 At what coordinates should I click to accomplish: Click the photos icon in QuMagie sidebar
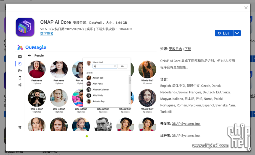point(20,57)
